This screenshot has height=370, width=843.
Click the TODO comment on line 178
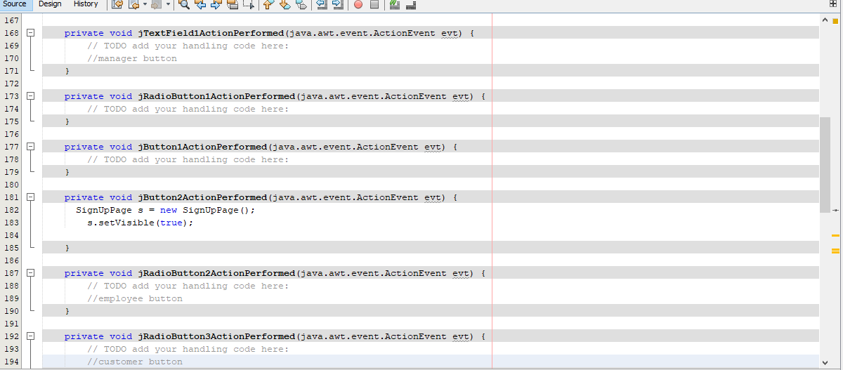pyautogui.click(x=188, y=159)
